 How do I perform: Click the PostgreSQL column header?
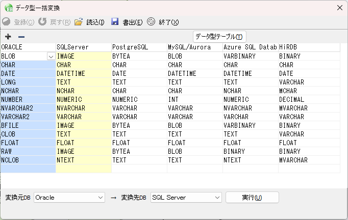[x=139, y=47]
